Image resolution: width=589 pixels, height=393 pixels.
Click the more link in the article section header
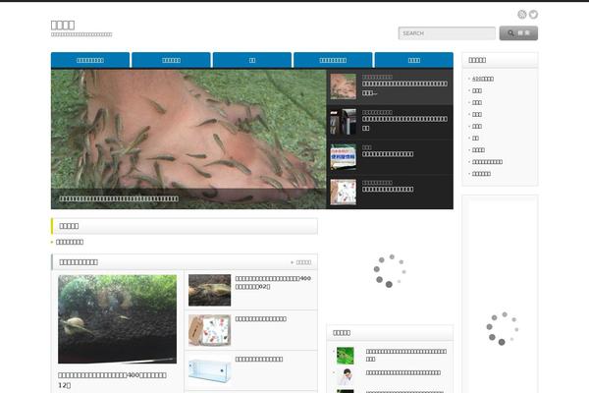[x=301, y=262]
